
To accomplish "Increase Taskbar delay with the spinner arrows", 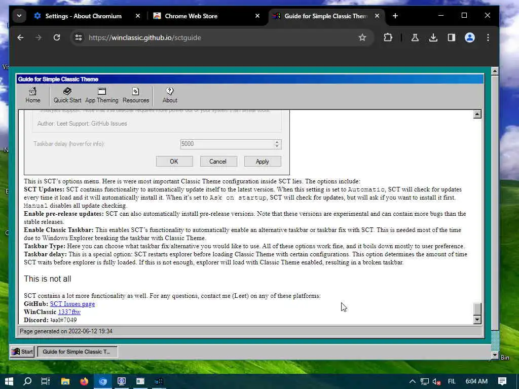I will click(277, 142).
